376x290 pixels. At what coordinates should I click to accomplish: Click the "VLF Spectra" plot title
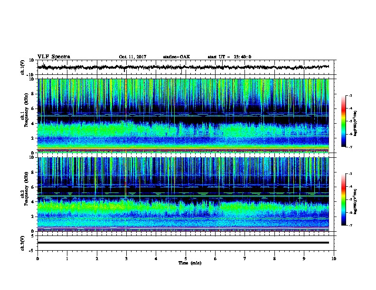pos(54,57)
